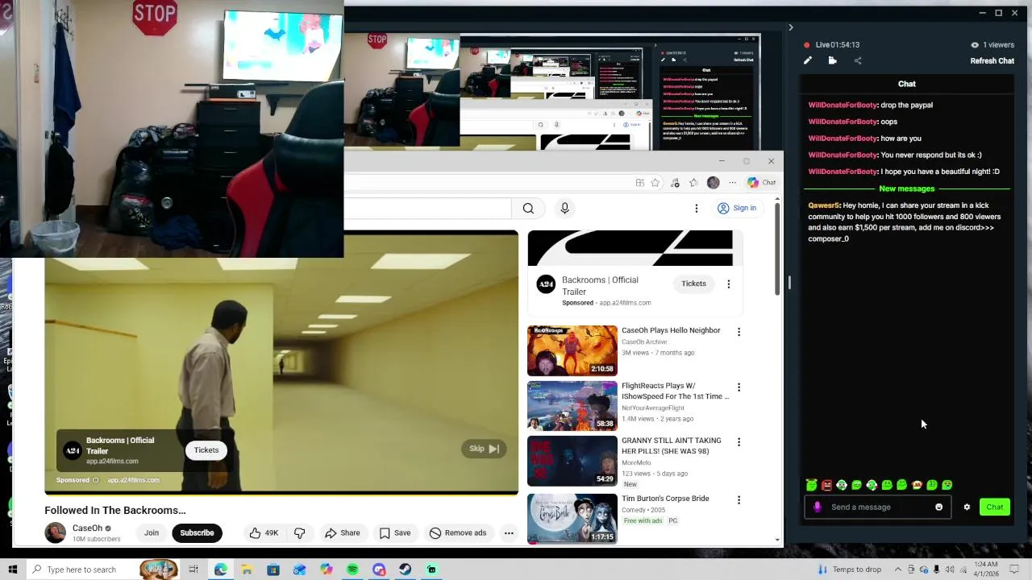This screenshot has width=1032, height=580.
Task: Pick the red angry emote
Action: coord(826,485)
